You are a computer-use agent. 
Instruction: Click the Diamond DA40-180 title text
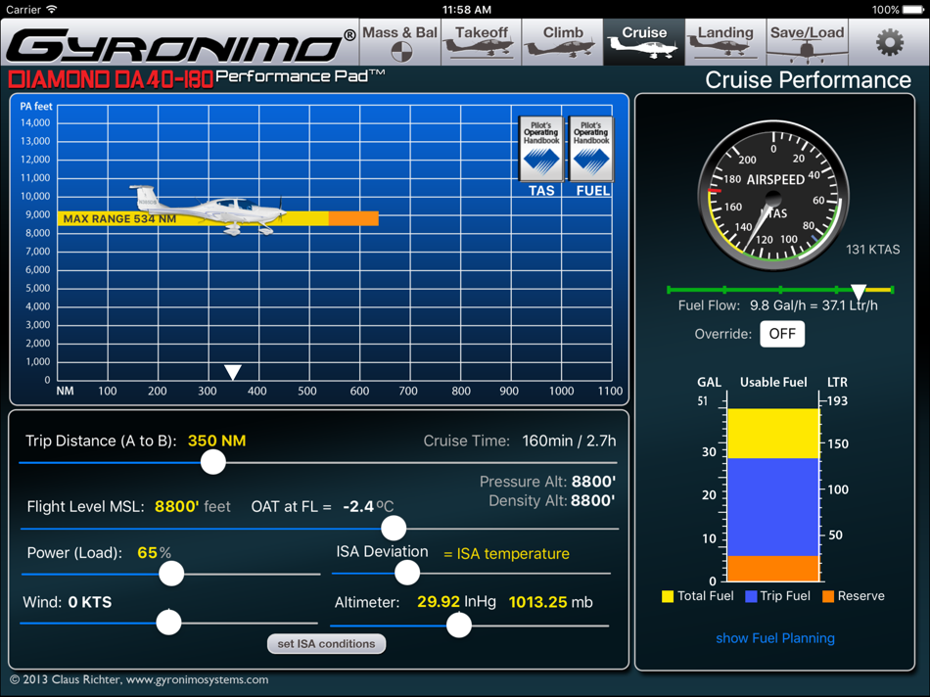pos(111,79)
